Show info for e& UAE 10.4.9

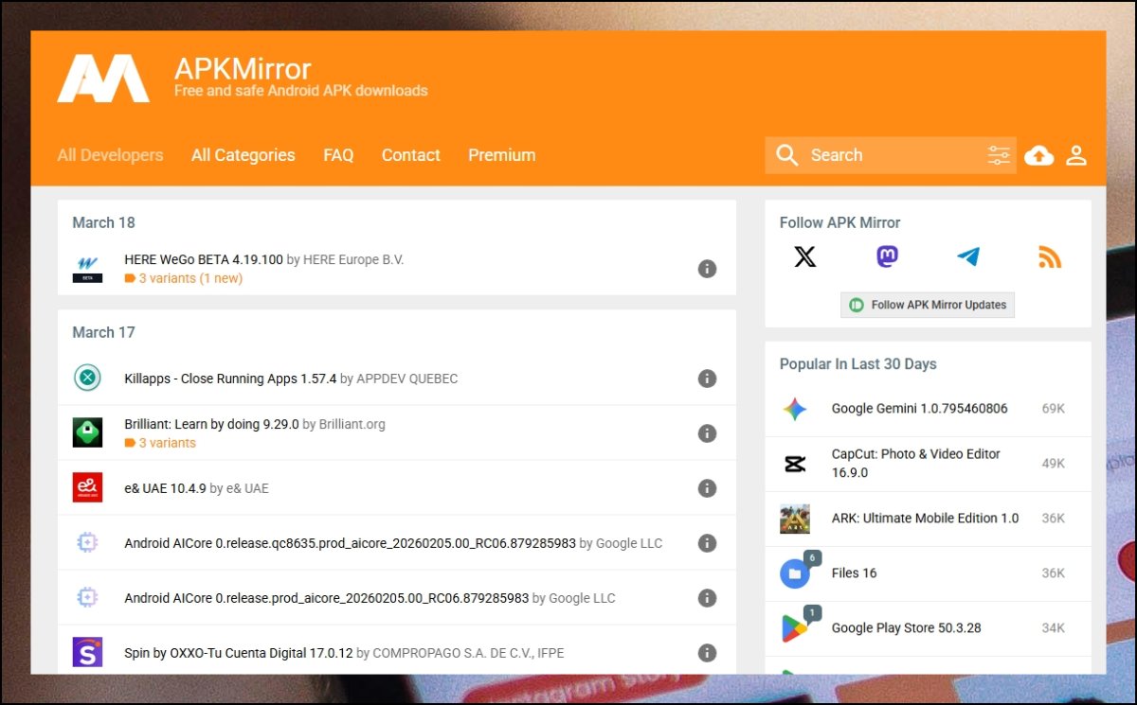(x=707, y=488)
